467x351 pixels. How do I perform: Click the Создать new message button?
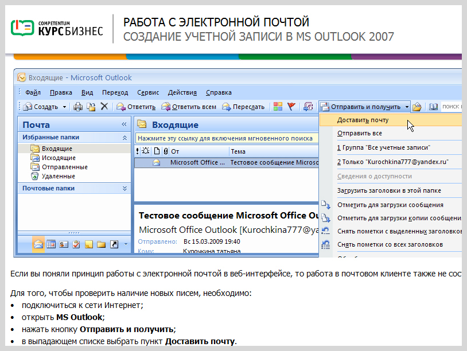coord(41,107)
